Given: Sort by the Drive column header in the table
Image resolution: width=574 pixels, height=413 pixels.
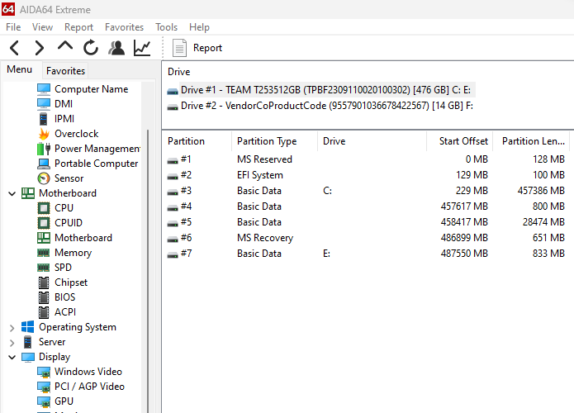Looking at the screenshot, I should click(372, 141).
